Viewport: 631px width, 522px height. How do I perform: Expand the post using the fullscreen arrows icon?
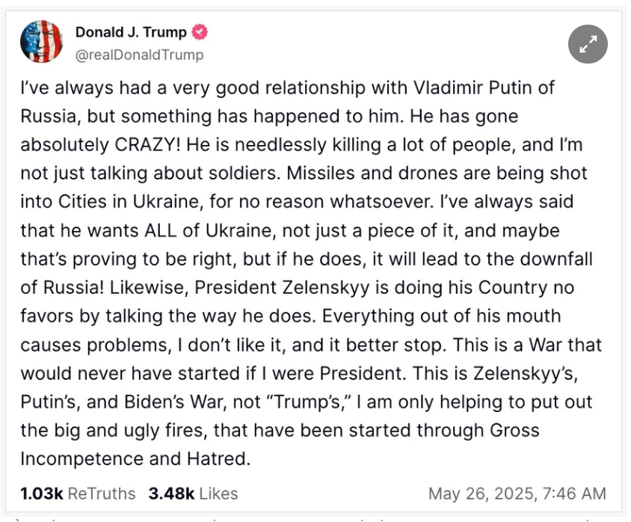[588, 44]
